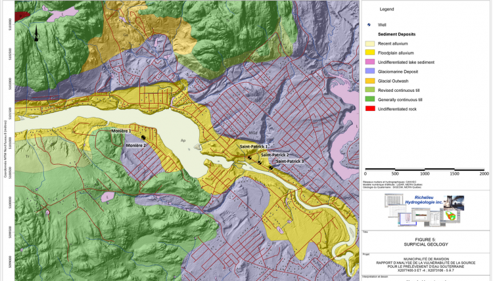Click the 'Ap' label in the alluvium area
Screen dimensions: 493x281
pyautogui.click(x=183, y=140)
